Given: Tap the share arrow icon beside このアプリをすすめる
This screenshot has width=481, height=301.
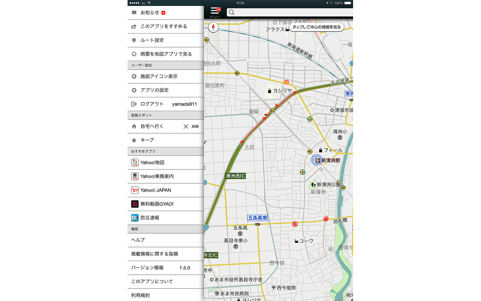Looking at the screenshot, I should (134, 26).
